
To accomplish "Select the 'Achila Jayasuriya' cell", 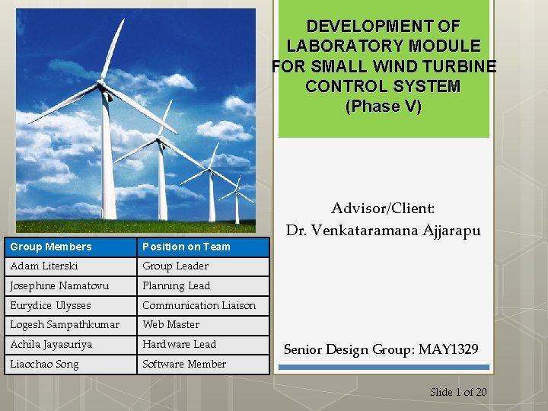I will [71, 345].
